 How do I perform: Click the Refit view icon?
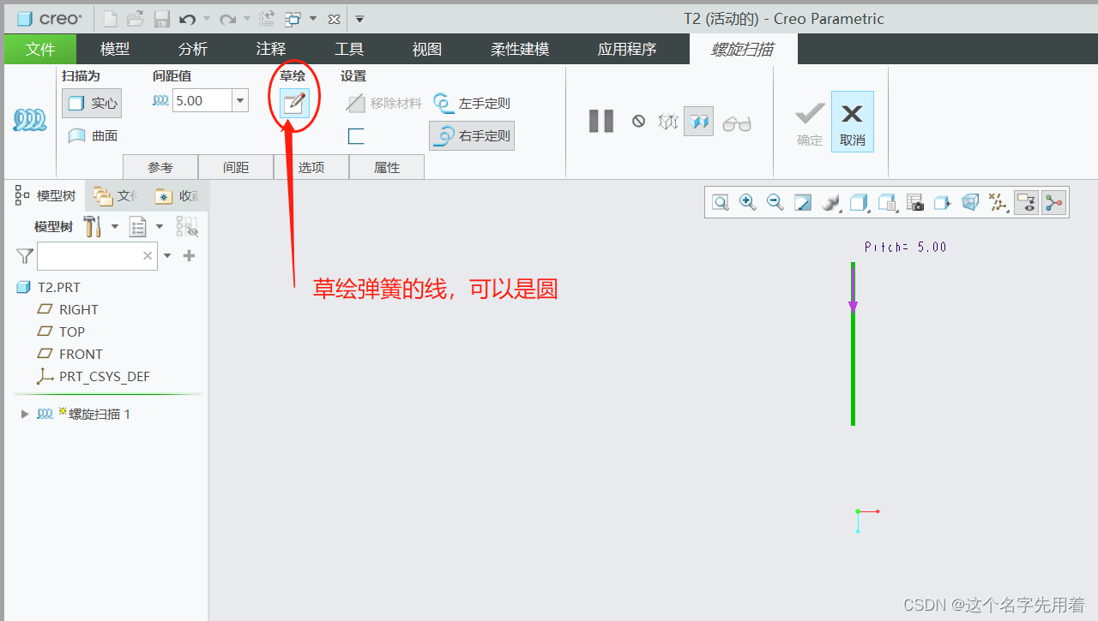click(721, 202)
